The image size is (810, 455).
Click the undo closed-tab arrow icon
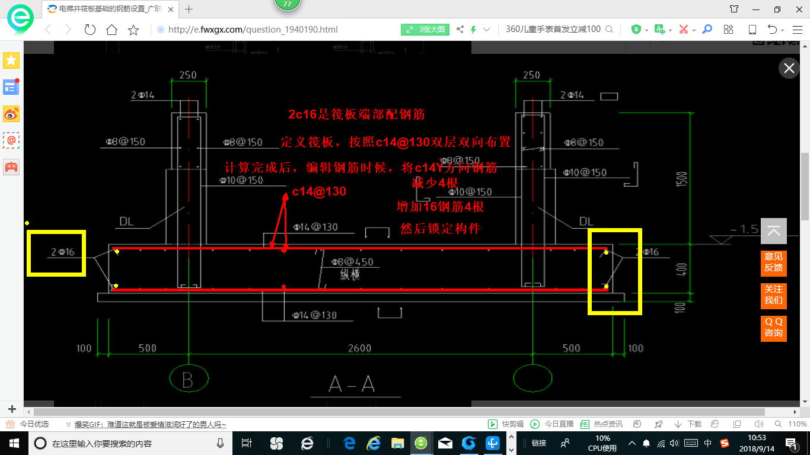click(x=772, y=30)
